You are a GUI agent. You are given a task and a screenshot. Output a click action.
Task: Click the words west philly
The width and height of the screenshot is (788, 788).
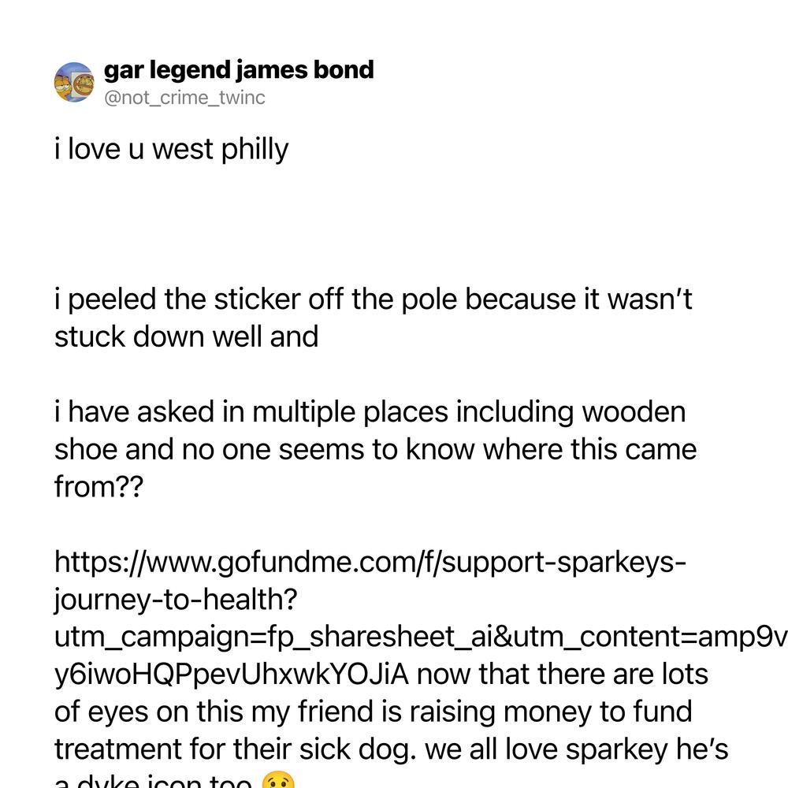tap(220, 150)
